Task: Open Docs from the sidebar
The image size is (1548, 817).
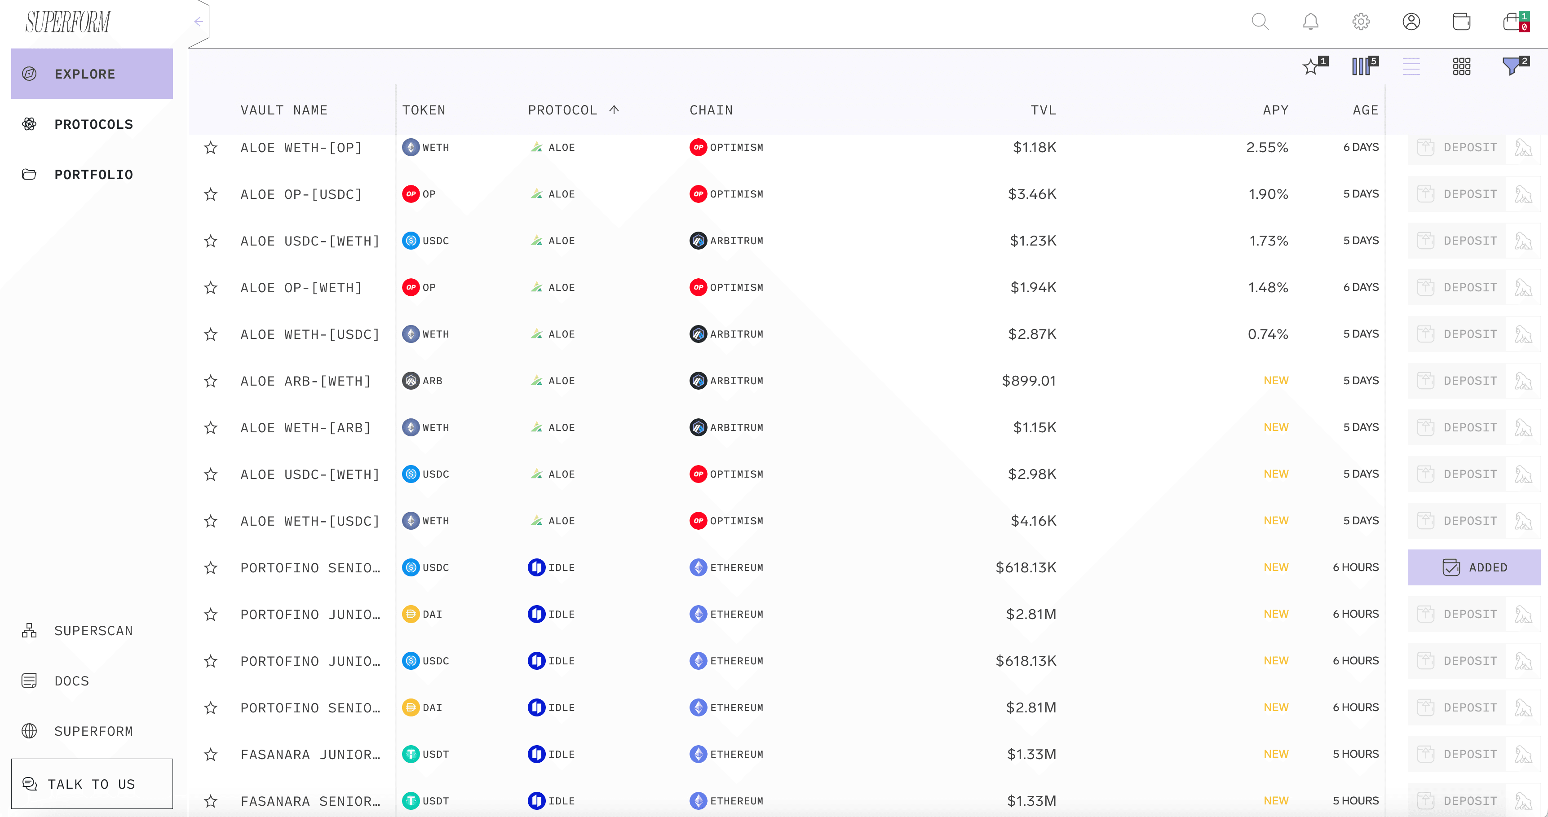Action: 92,681
